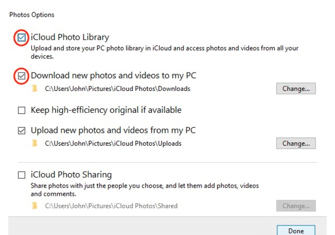Click the iCloud Photo Sharing label
This screenshot has height=235, width=335.
(x=71, y=175)
